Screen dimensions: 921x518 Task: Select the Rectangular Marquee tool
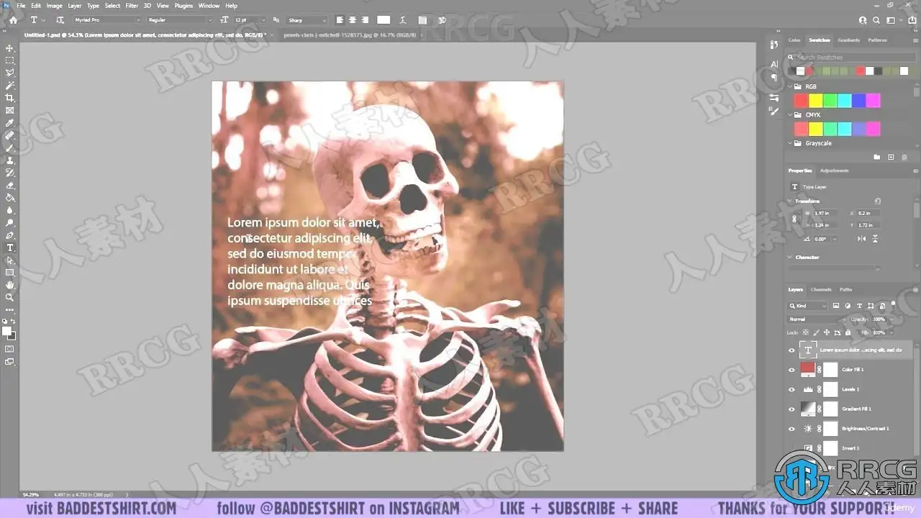10,60
